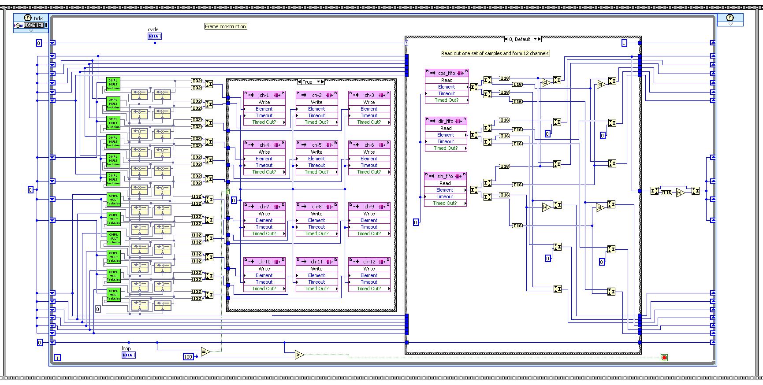Screen dimensions: 763x385
Task: Select the sin_fifo FIFO node
Action: (445, 176)
